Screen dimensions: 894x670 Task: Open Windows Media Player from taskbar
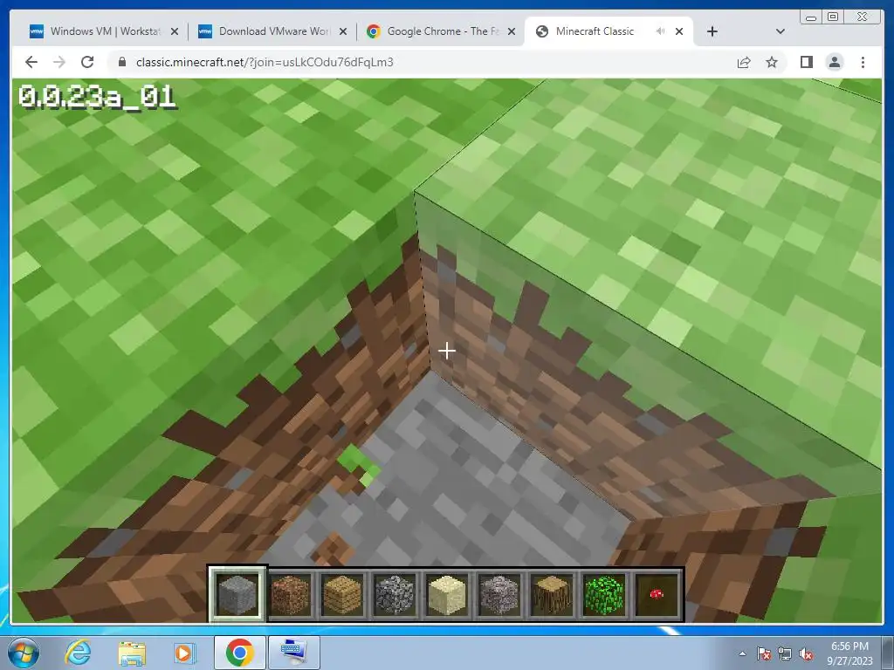pos(184,653)
